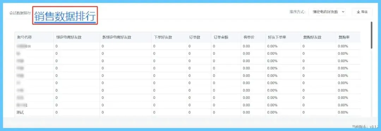Click the 订单数 column header
The image size is (381, 131).
coord(195,37)
